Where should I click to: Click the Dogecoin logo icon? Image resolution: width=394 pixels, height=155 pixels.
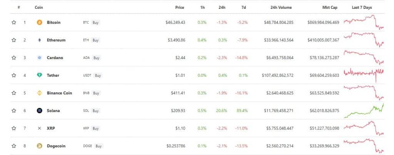pos(40,146)
